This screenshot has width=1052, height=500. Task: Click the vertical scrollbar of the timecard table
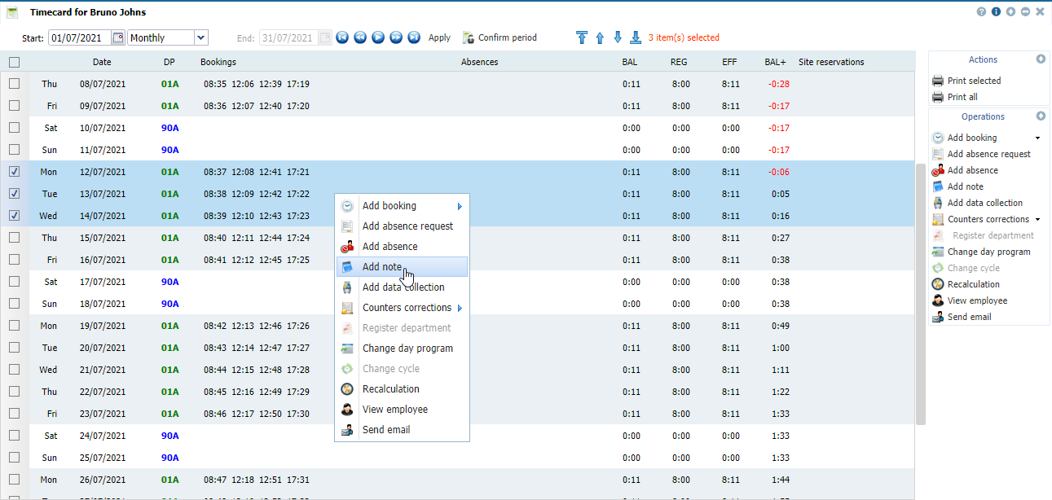921,293
